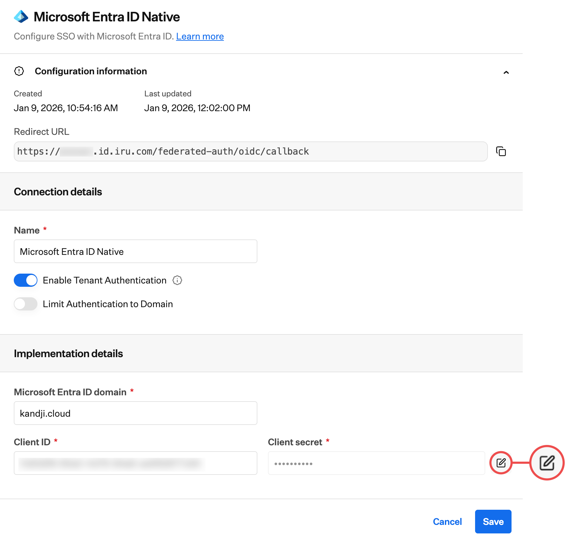This screenshot has width=568, height=540.
Task: Click the Client ID input field
Action: click(x=136, y=463)
